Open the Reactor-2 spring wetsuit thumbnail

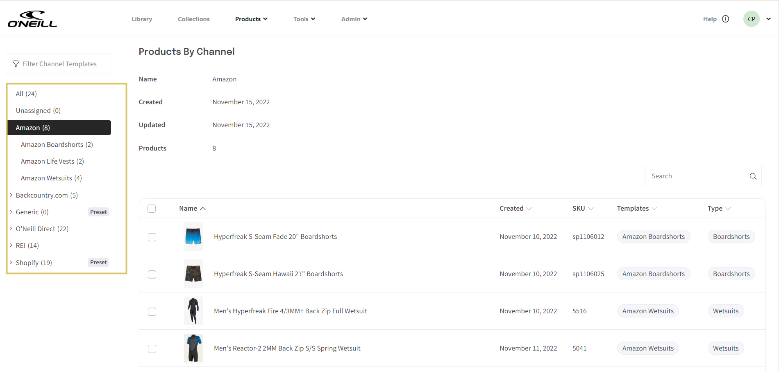point(193,348)
